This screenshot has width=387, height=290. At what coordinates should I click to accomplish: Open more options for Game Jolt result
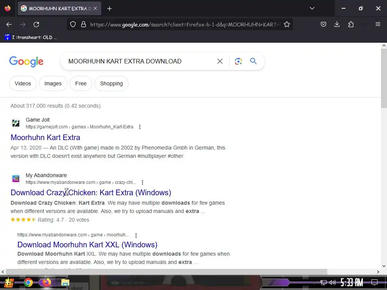(140, 127)
